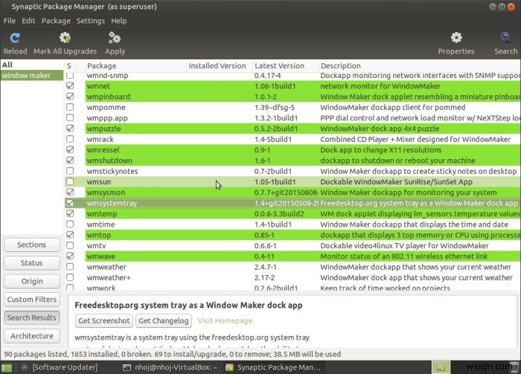Screen dimensions: 521x374
Task: Click the Custom Filters button
Action: (x=32, y=300)
